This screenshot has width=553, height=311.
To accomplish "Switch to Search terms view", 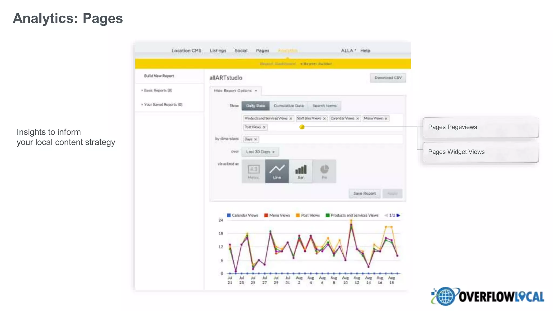I will click(x=324, y=106).
